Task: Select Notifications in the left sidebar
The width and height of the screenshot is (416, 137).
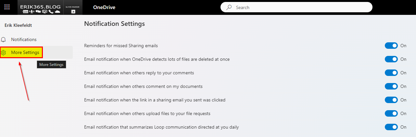Action: (24, 39)
